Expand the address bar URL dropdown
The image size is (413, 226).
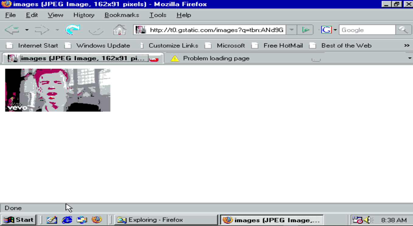[x=291, y=30]
